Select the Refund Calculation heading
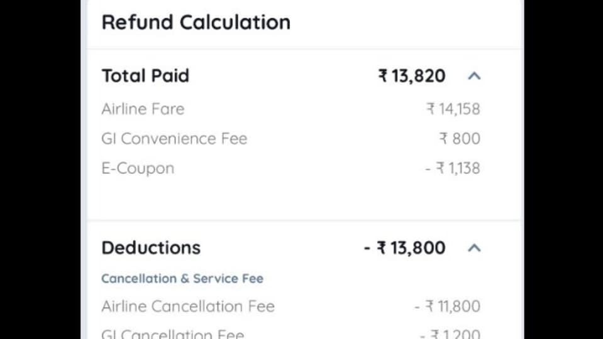 (196, 22)
